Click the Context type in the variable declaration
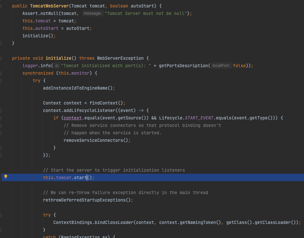The image size is (304, 238). tap(52, 103)
